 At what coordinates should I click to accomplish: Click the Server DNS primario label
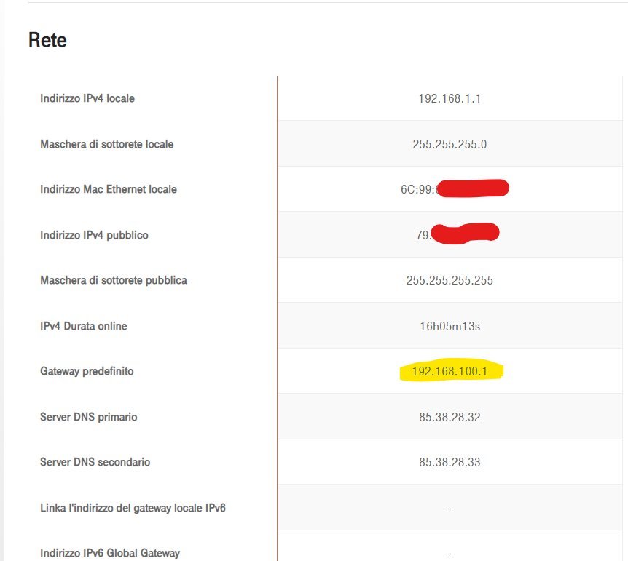point(88,417)
